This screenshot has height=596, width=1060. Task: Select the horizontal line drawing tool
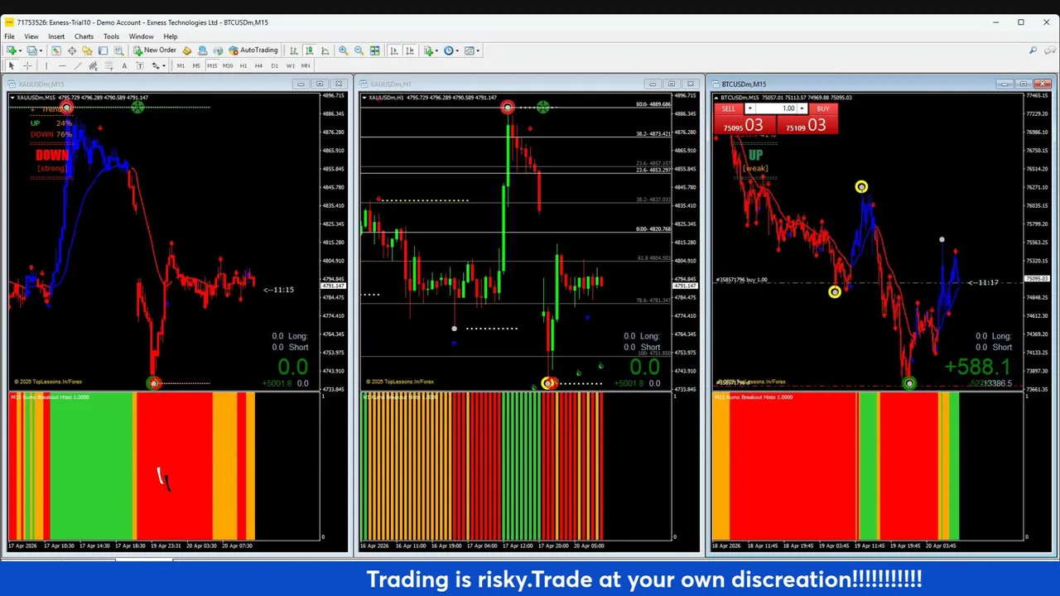(62, 65)
